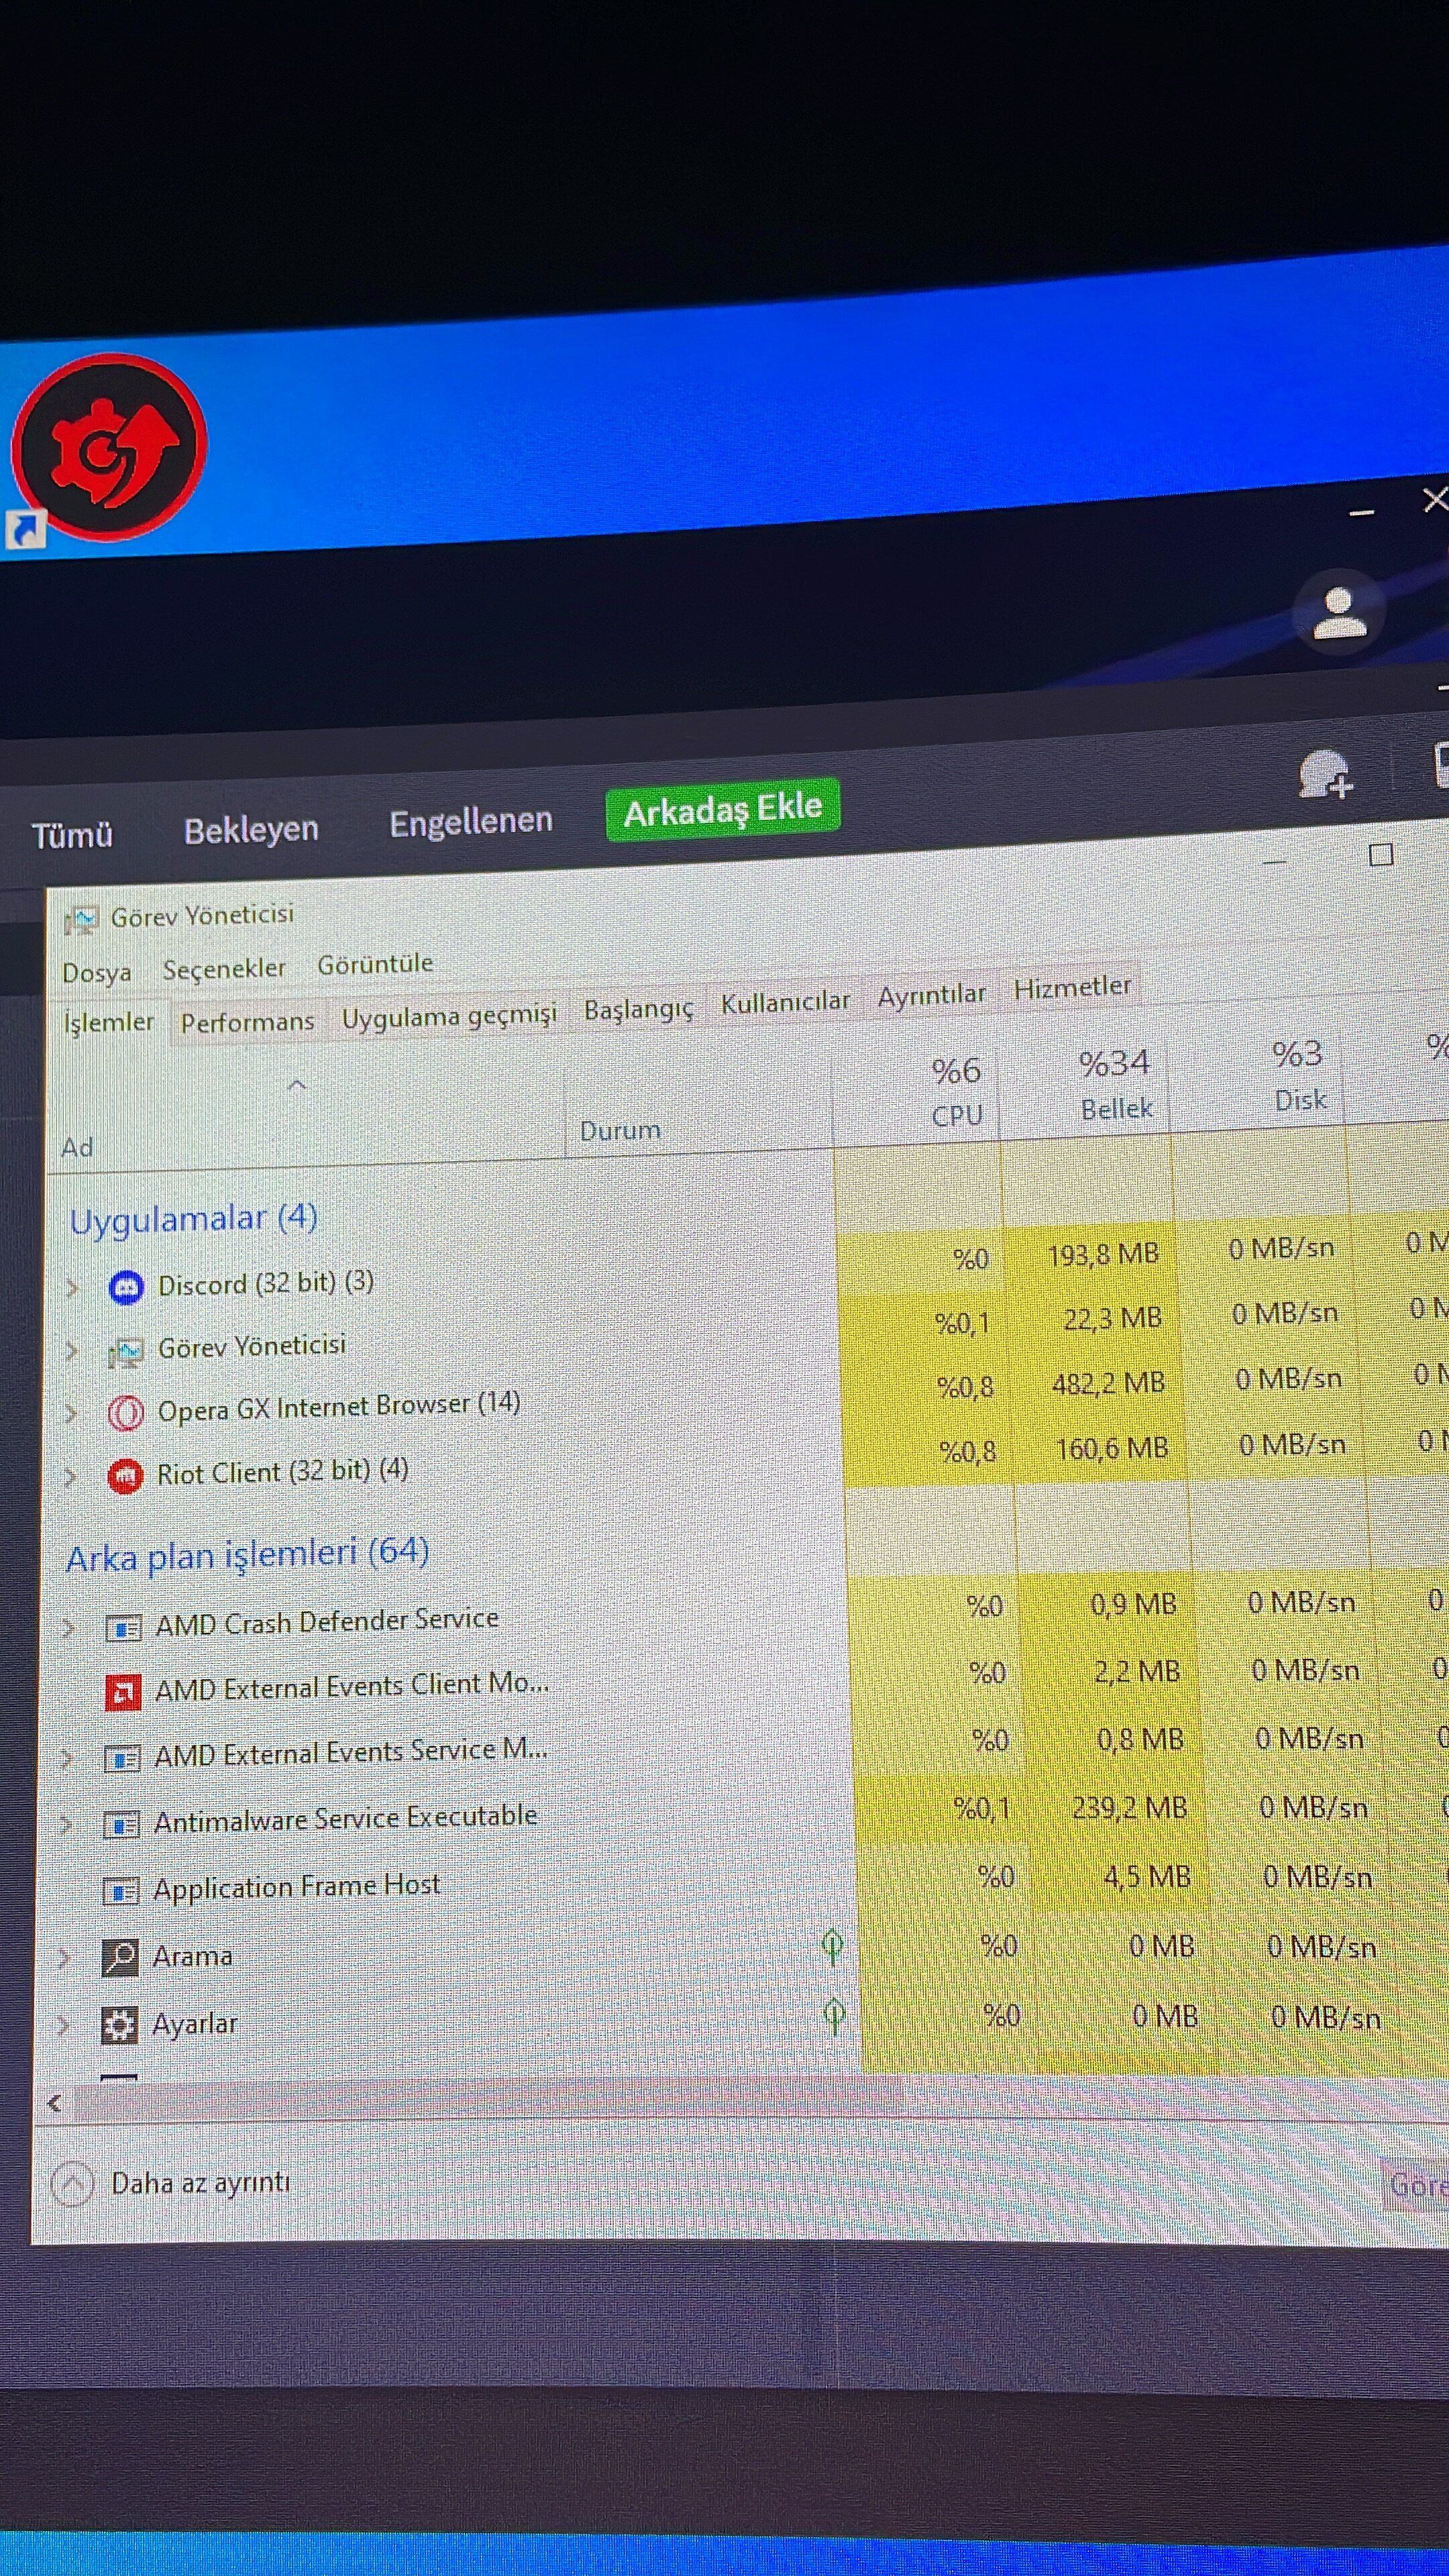The height and width of the screenshot is (2576, 1449).
Task: Expand the Görev Yöneticisi process group
Action: coord(72,1351)
